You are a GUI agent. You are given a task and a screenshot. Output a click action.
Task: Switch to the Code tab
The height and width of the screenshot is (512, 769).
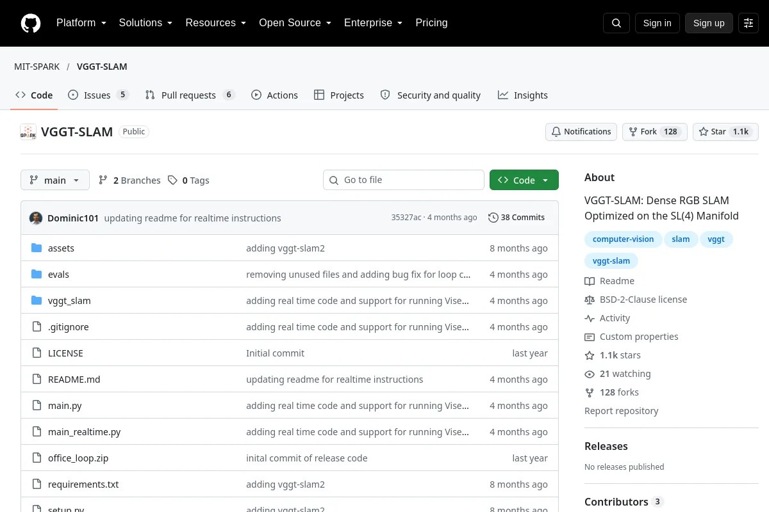tap(34, 95)
